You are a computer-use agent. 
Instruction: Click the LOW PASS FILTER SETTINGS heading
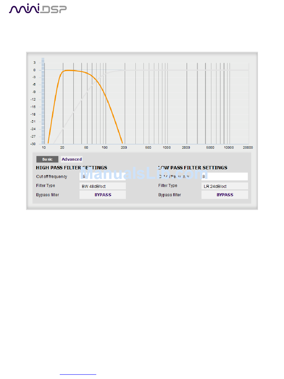193,168
